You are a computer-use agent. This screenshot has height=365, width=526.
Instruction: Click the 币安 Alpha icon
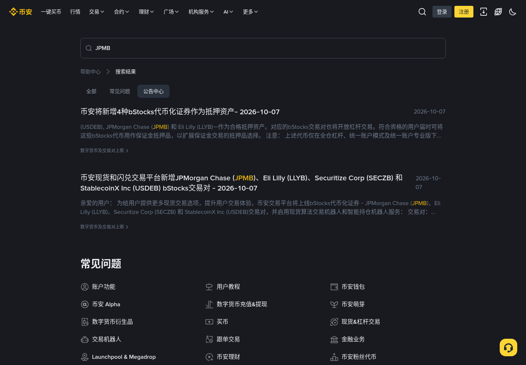[85, 304]
